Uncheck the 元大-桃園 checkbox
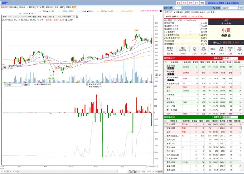 (165, 124)
